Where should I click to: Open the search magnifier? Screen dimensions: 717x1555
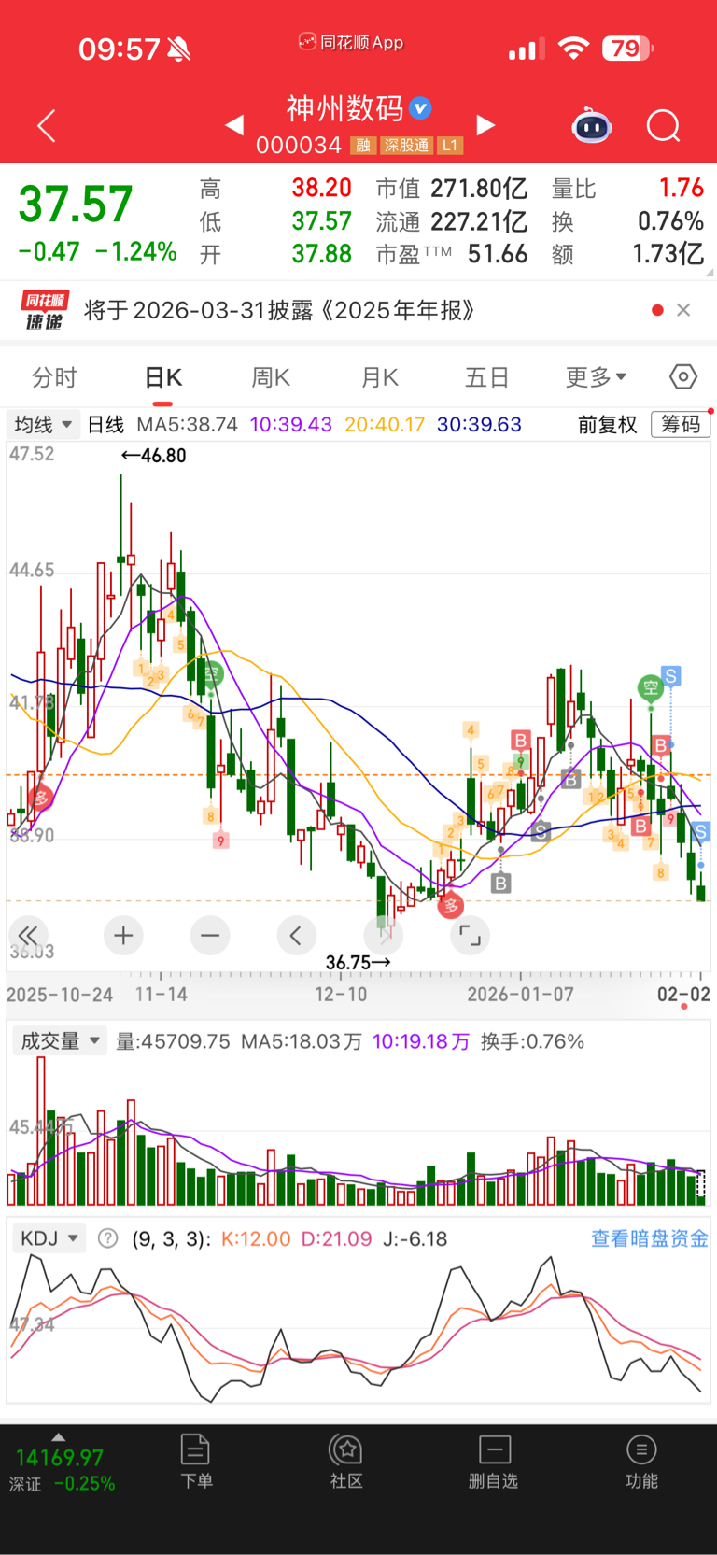(x=664, y=125)
